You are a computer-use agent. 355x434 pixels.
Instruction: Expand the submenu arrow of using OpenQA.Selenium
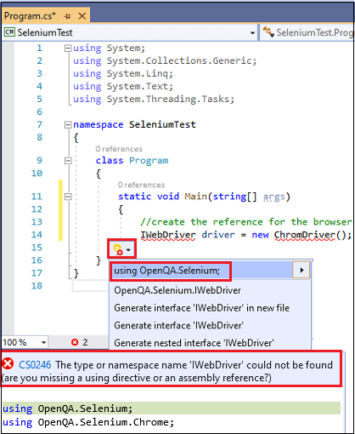(301, 270)
